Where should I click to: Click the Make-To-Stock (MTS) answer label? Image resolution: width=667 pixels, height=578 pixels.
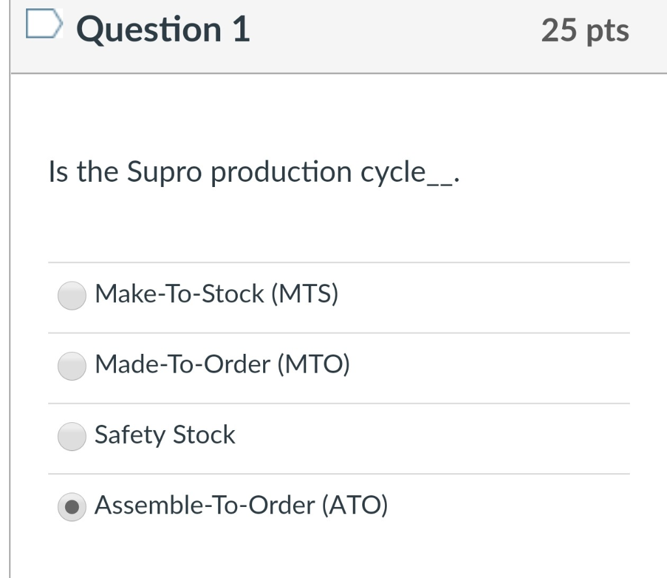coord(216,294)
